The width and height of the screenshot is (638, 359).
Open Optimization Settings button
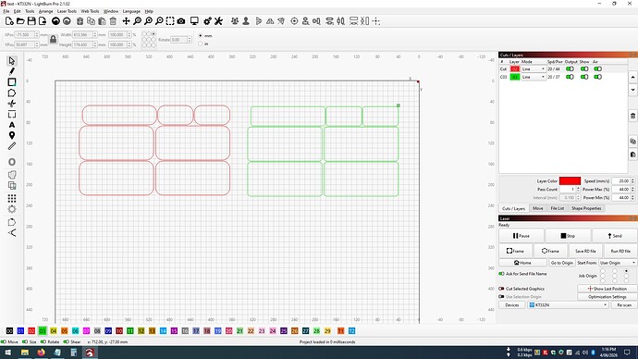(x=607, y=297)
